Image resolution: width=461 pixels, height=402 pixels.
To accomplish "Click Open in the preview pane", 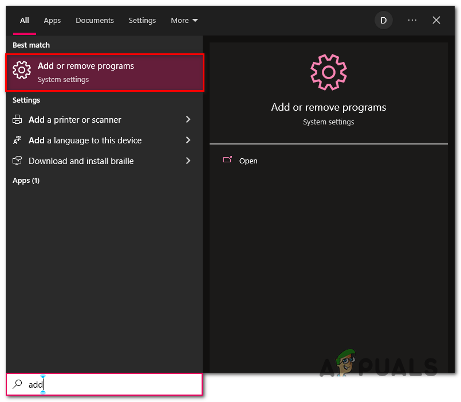I will pyautogui.click(x=248, y=161).
